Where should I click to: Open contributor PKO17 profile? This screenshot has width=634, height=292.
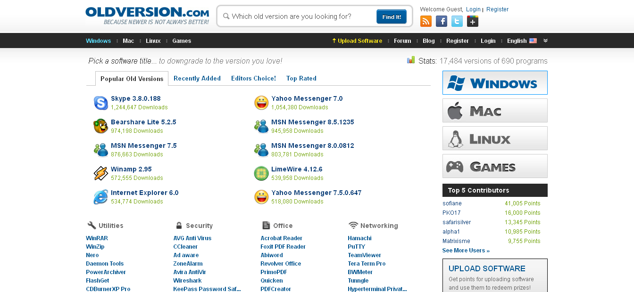coord(451,213)
